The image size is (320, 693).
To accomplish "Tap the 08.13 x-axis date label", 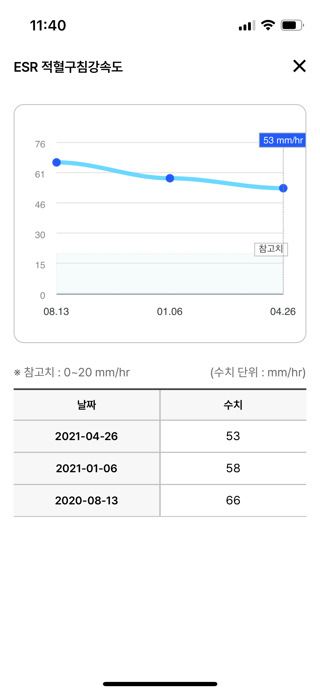I will click(x=56, y=312).
